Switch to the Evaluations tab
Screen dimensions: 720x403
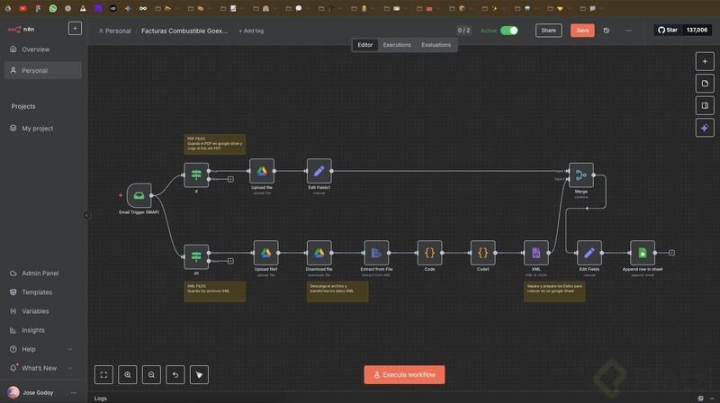coord(436,45)
